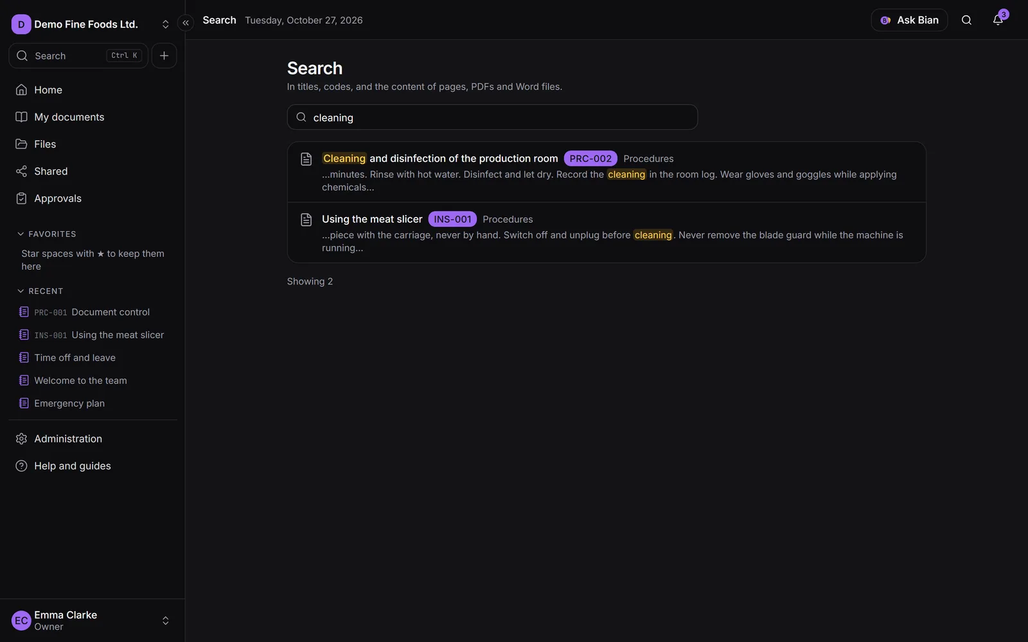Click the 'Star spaces' favorites hint text

93,260
